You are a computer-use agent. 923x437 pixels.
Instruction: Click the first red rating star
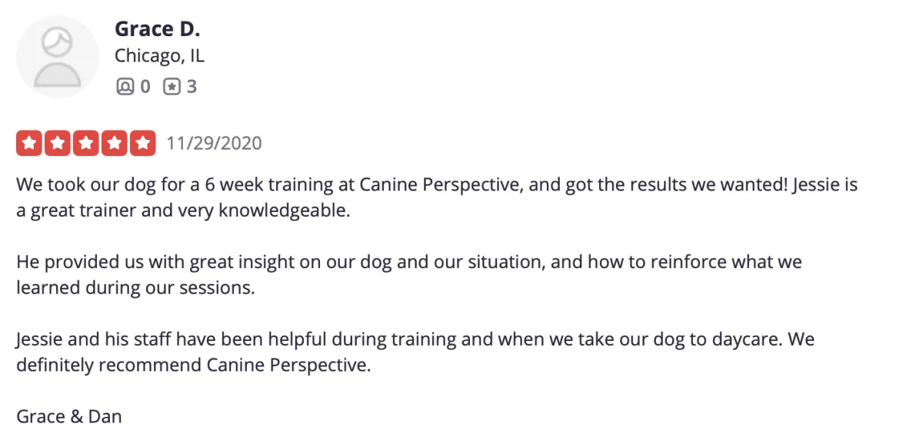pos(28,144)
